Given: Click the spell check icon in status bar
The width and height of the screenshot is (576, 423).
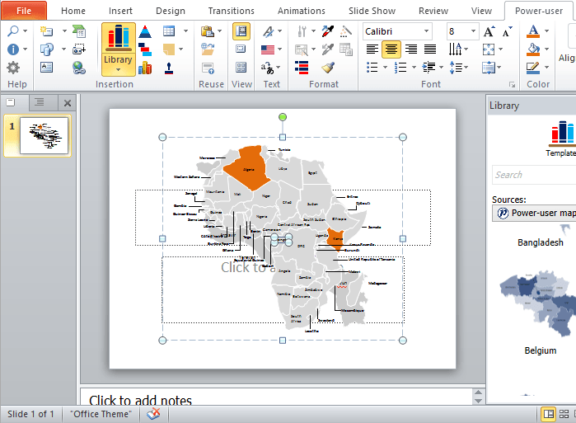Looking at the screenshot, I should (x=153, y=414).
